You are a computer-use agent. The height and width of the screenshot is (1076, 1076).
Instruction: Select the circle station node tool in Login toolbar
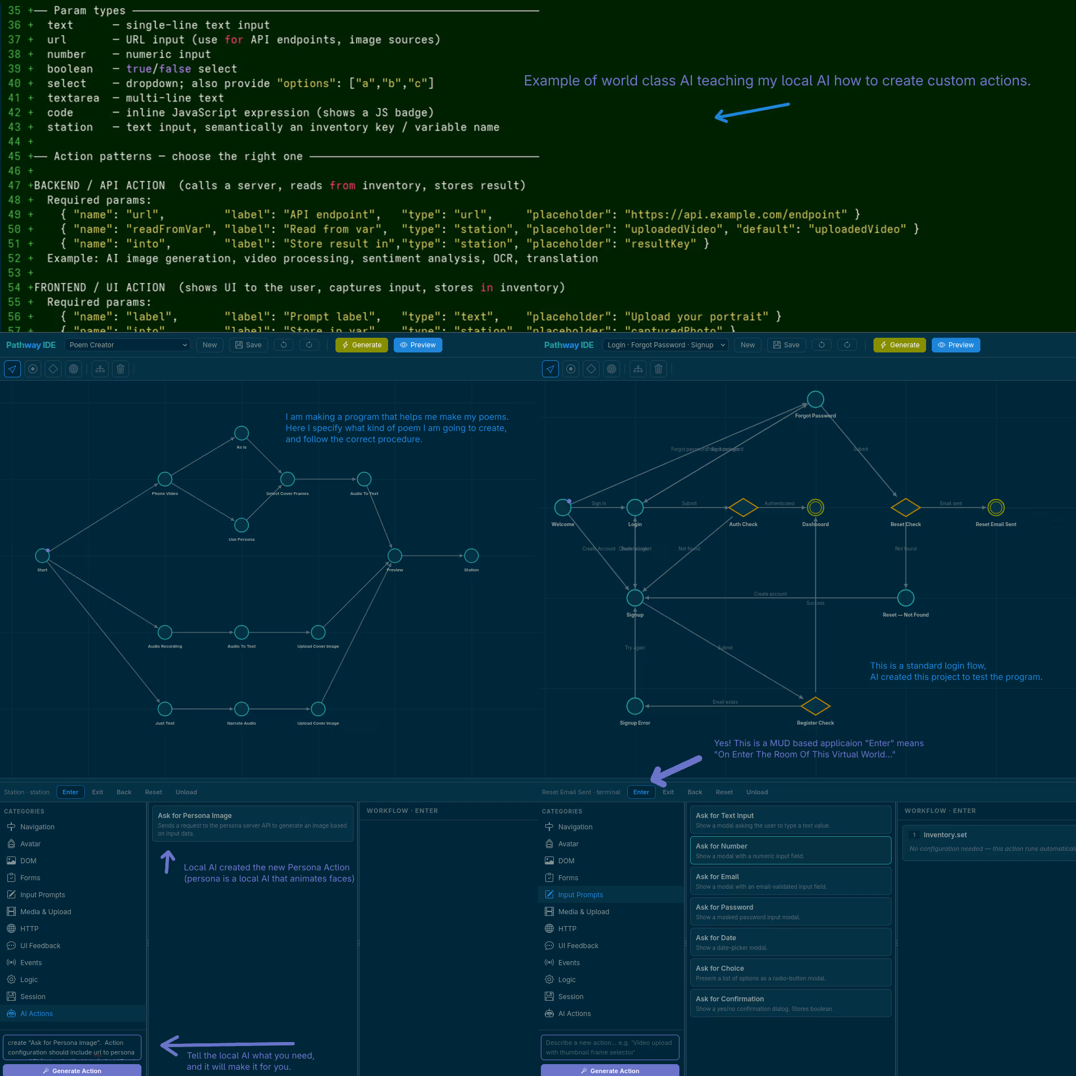(571, 369)
